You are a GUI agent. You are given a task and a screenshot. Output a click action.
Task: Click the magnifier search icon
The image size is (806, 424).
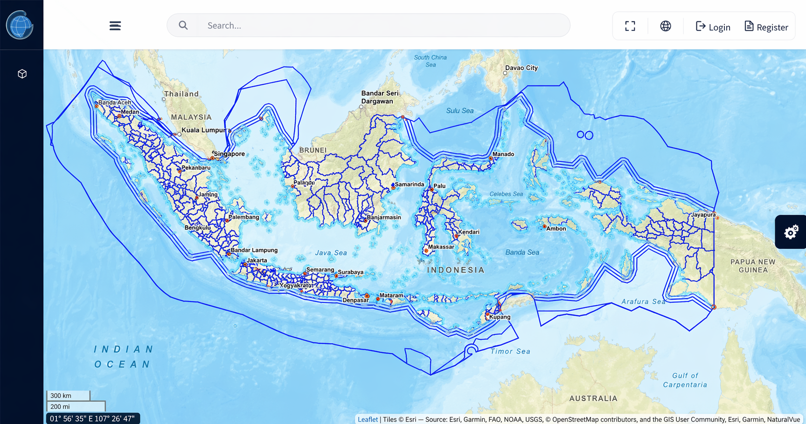(x=183, y=26)
